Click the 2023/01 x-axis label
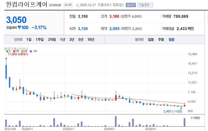 (68, 129)
